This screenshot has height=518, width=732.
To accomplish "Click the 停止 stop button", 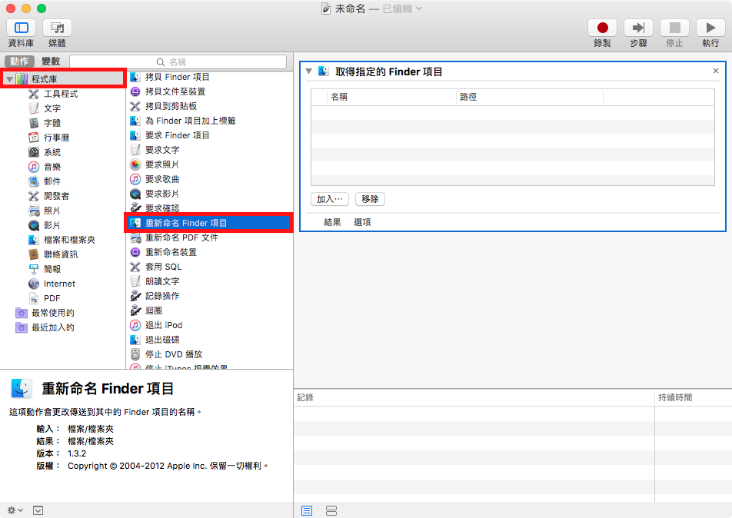I will point(674,28).
